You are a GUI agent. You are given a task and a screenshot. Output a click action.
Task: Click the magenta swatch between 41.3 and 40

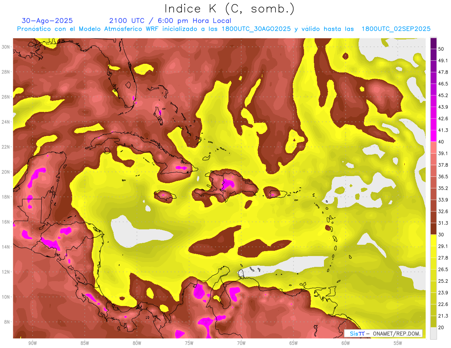(433, 136)
